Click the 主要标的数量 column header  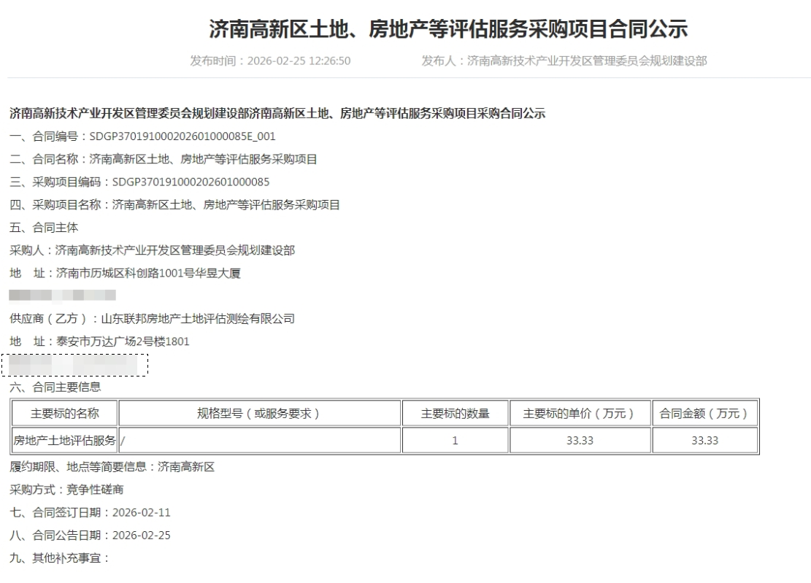[x=454, y=414]
